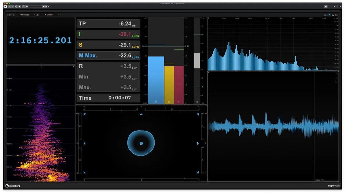Click the bottom-right triangle in panorama view
This screenshot has height=193, width=345.
198,172
